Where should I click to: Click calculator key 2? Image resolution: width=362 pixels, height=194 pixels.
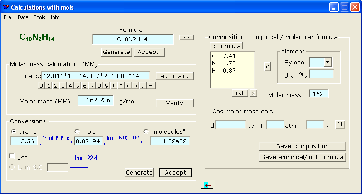coord(56,86)
